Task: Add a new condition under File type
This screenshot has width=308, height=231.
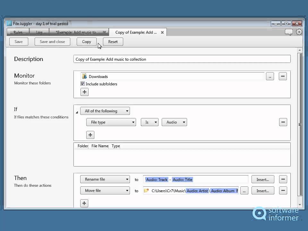Action: pos(90,135)
